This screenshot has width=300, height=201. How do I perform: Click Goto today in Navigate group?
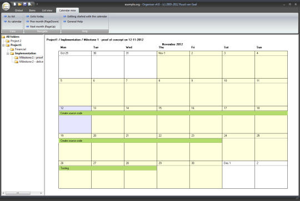point(35,17)
